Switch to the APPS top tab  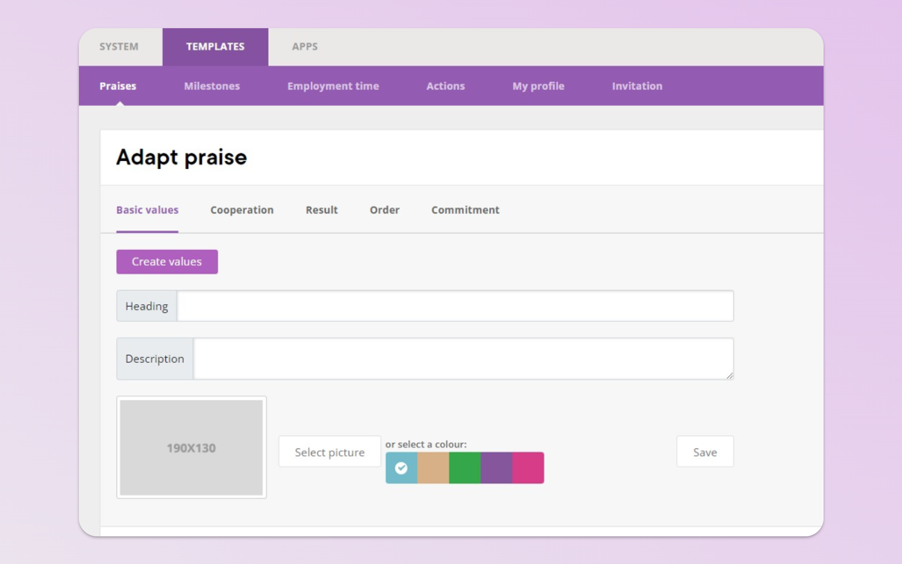(304, 47)
